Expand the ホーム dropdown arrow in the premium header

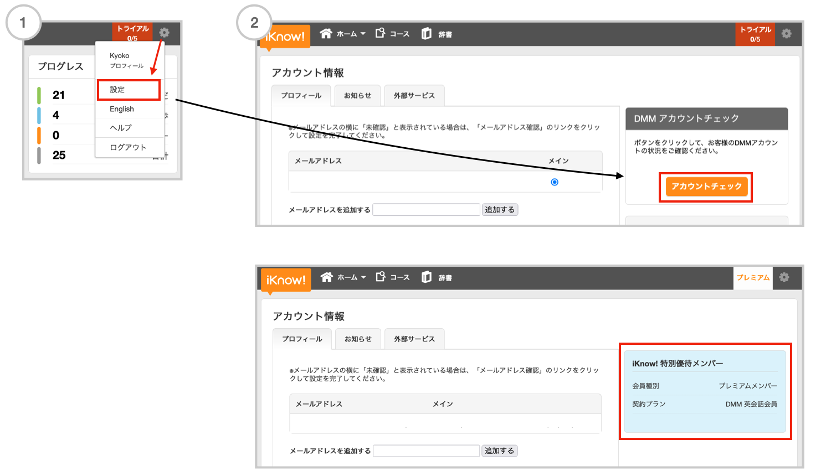[x=363, y=277]
